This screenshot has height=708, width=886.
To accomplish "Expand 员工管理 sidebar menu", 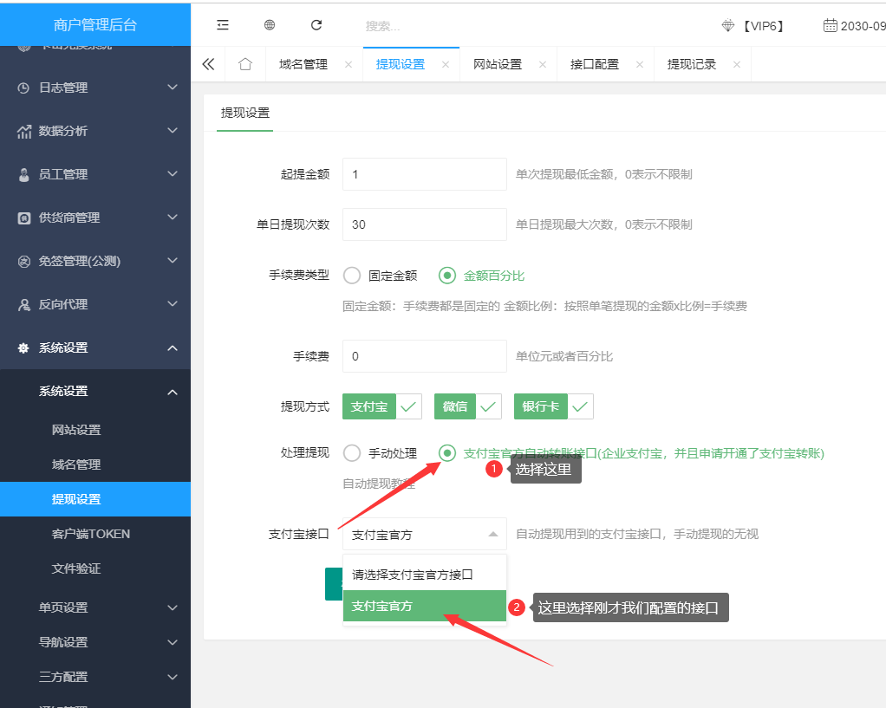I will pyautogui.click(x=173, y=174).
